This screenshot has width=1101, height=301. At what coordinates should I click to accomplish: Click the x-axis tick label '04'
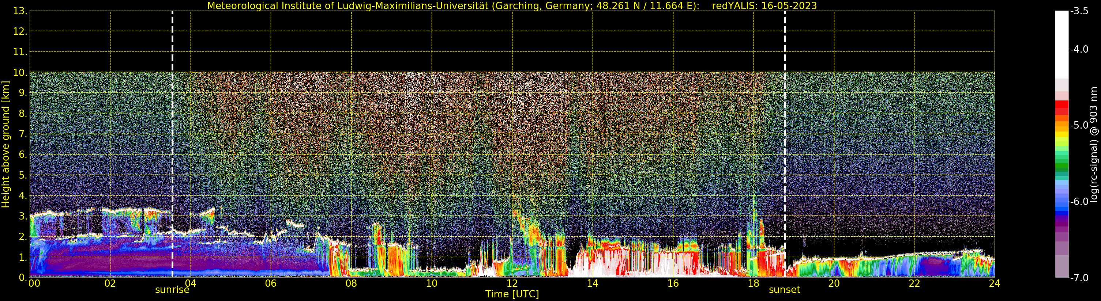pyautogui.click(x=191, y=283)
